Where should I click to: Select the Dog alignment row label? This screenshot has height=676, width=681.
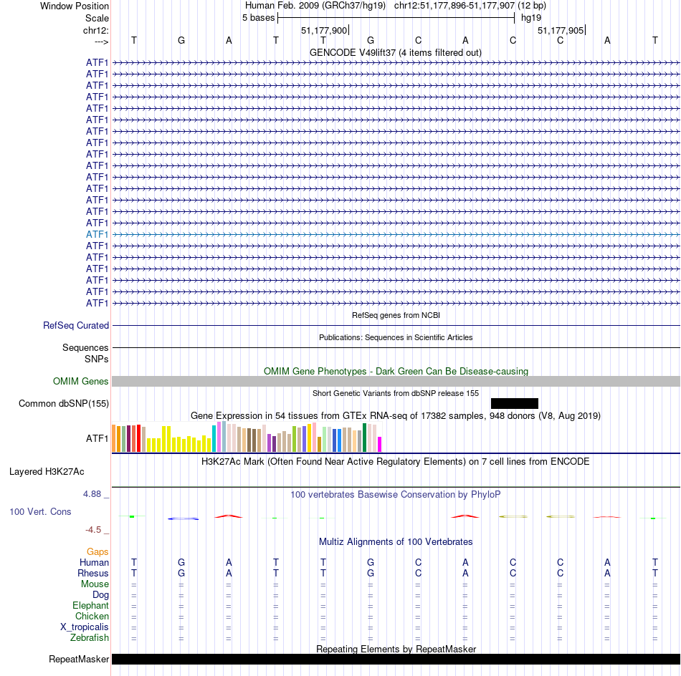(x=100, y=595)
